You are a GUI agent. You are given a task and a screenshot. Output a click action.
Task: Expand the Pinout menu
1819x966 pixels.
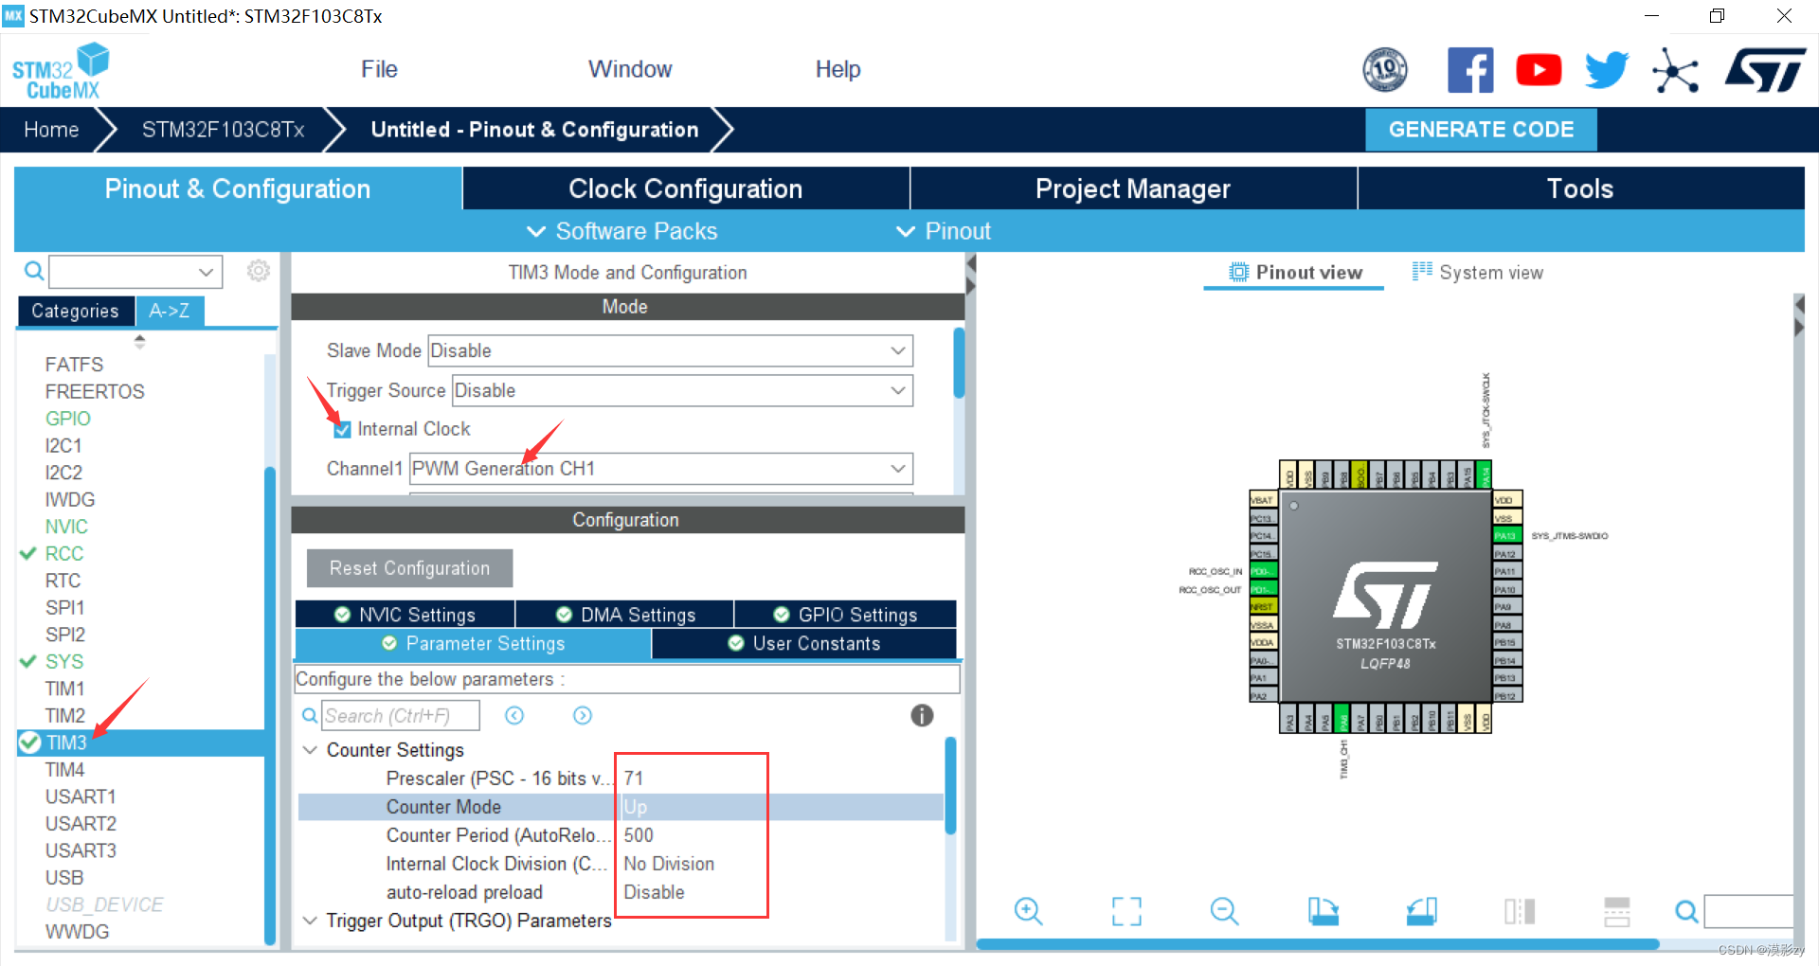pos(944,231)
